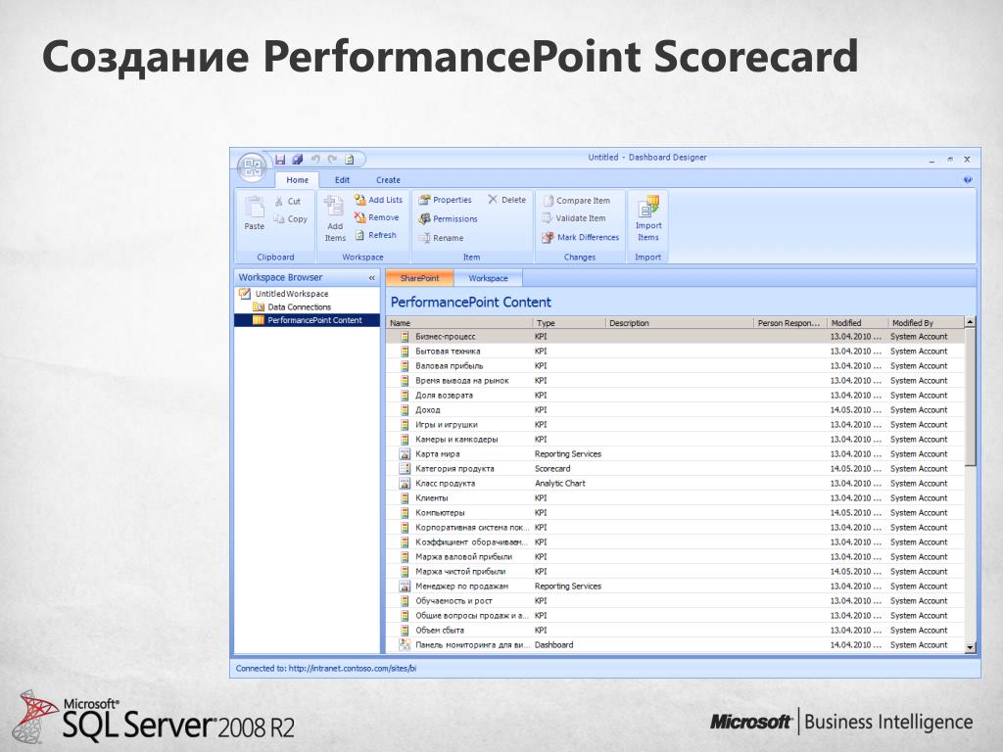This screenshot has height=752, width=1003.
Task: Sort by the Name column header
Action: coord(459,323)
